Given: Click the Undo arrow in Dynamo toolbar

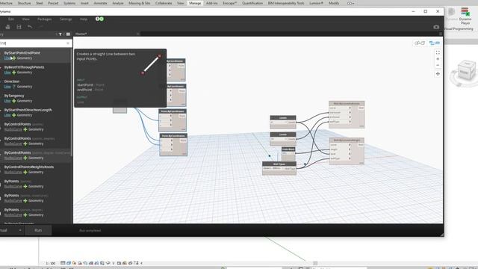Looking at the screenshot, I should tap(30, 27).
